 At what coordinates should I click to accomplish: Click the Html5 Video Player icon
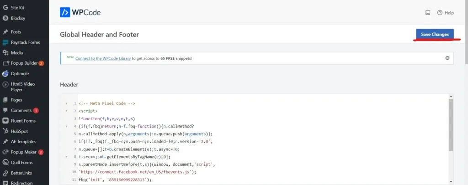[x=5, y=84]
